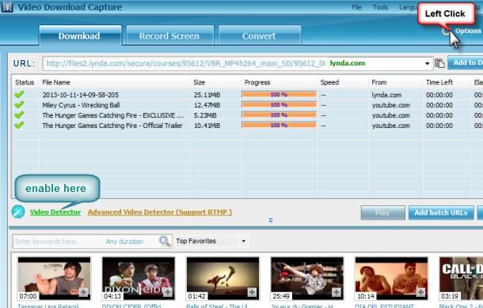
Task: Add the 25:49 video using plus icon
Action: (336, 292)
